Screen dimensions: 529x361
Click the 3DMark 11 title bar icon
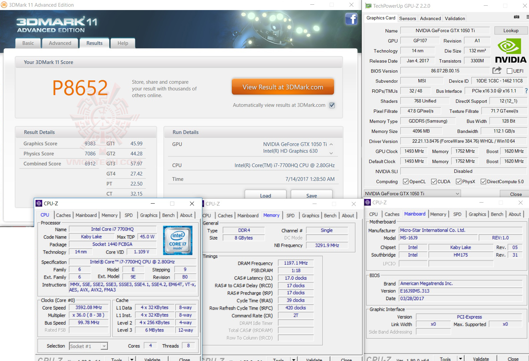pos(4,5)
